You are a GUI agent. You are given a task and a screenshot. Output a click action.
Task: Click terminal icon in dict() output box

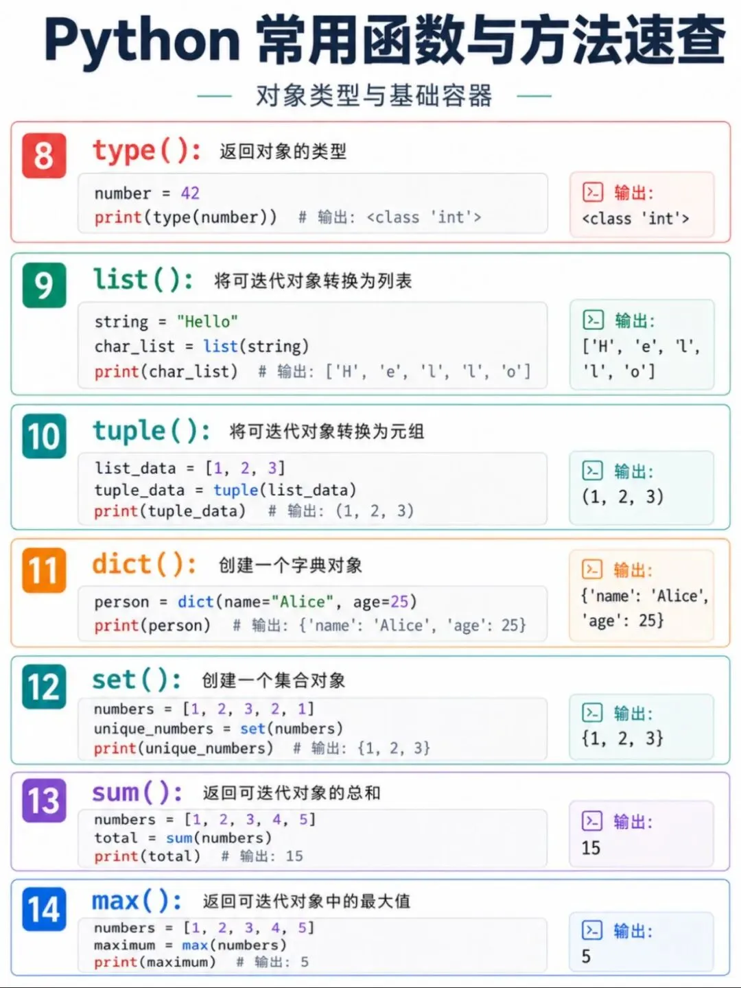(x=592, y=569)
